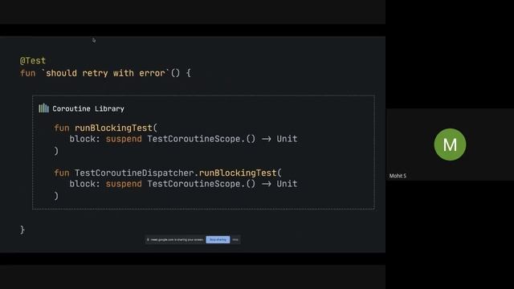Click TestCoroutineDispatcher in the second function
Screen dimensions: 514x289
click(134, 173)
